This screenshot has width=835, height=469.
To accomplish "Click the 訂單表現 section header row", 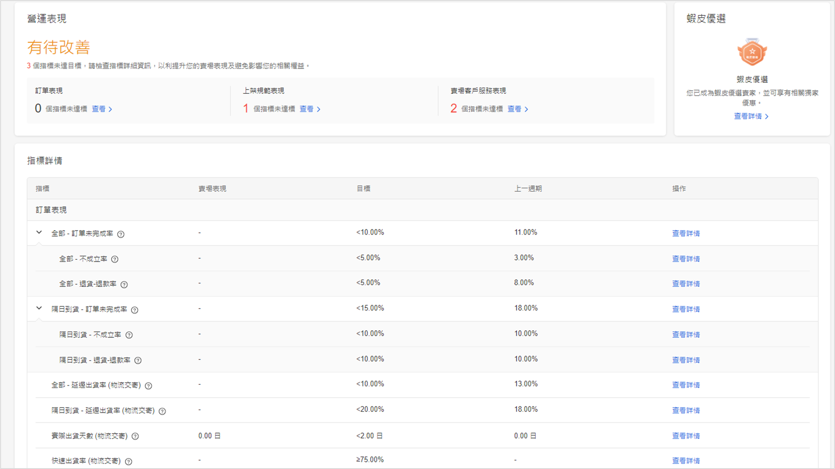I will [x=51, y=210].
